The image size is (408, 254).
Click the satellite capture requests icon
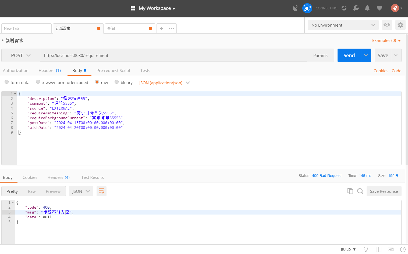click(295, 8)
